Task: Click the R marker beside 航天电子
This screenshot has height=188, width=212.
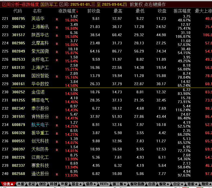Action: pyautogui.click(x=57, y=125)
